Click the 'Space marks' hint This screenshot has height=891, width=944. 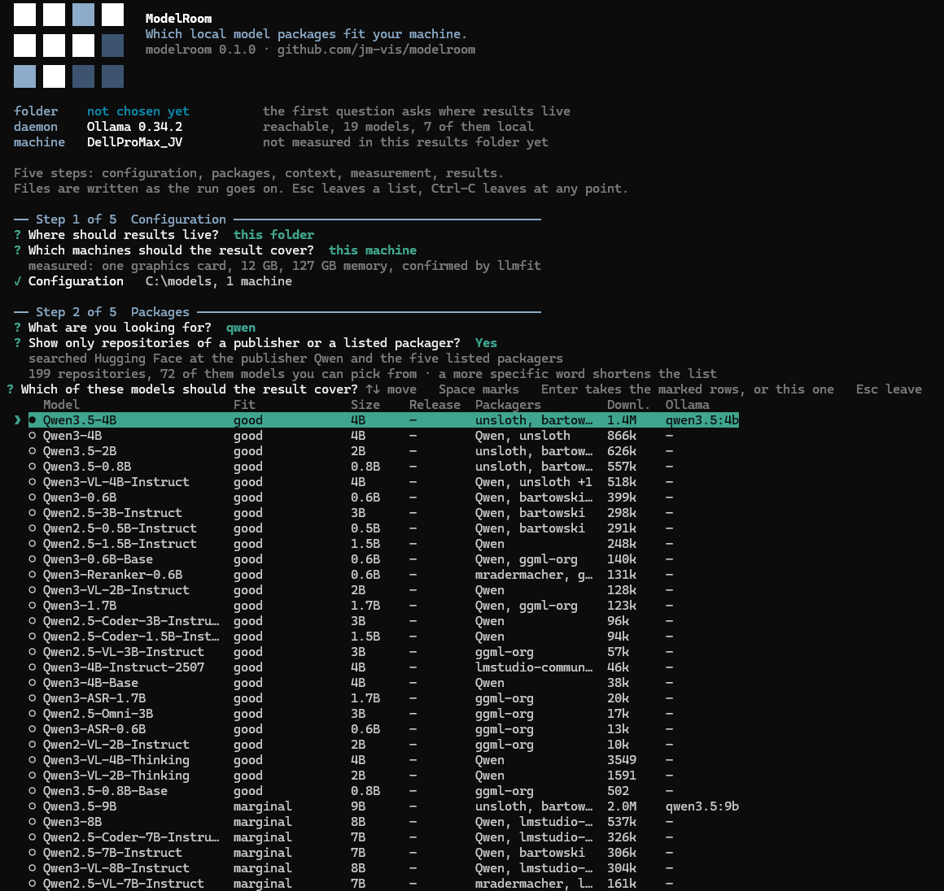479,389
